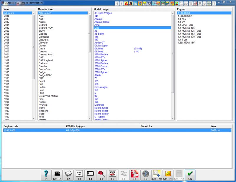Select Mito in the Model range list
This screenshot has width=236, height=182.
pyautogui.click(x=132, y=28)
